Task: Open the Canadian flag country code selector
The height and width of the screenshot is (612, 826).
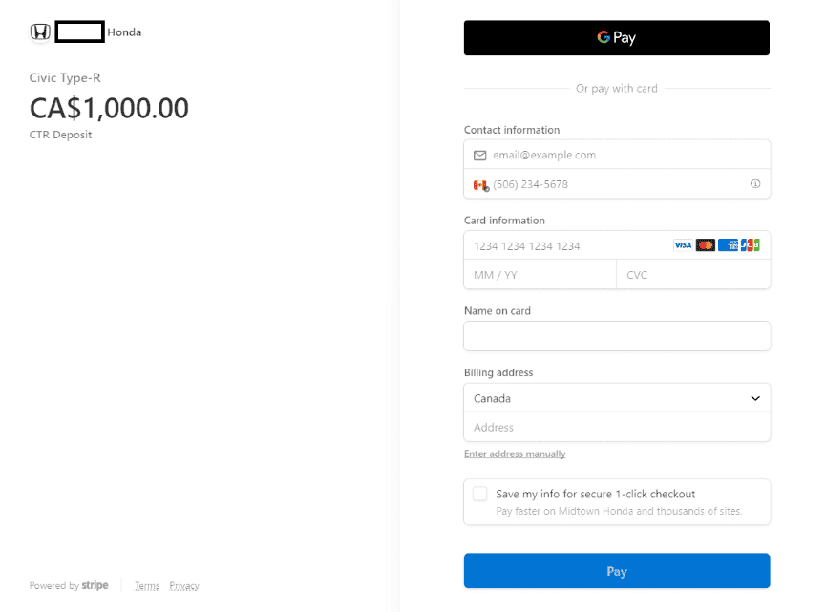Action: click(x=480, y=184)
